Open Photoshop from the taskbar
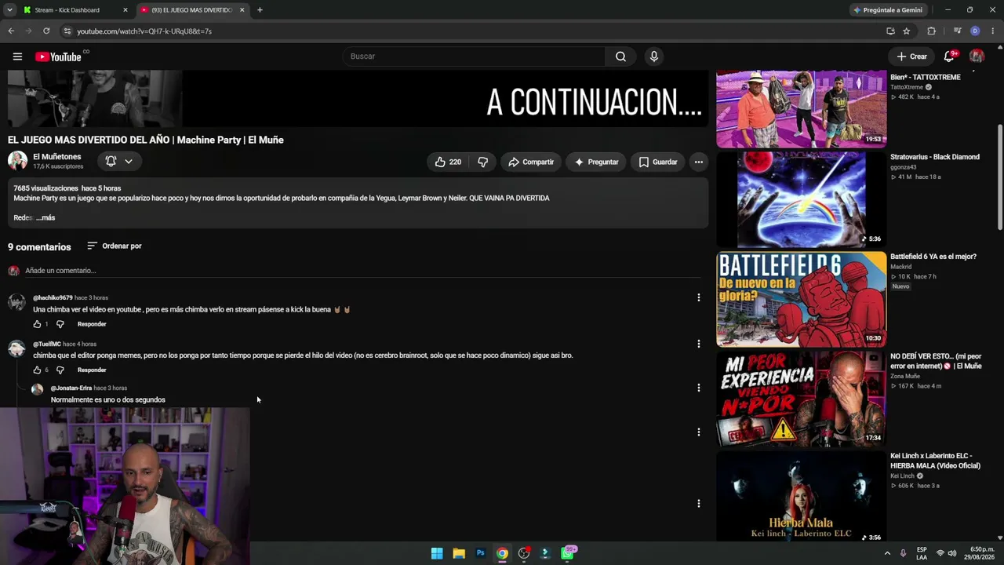Viewport: 1004px width, 565px height. click(x=480, y=553)
